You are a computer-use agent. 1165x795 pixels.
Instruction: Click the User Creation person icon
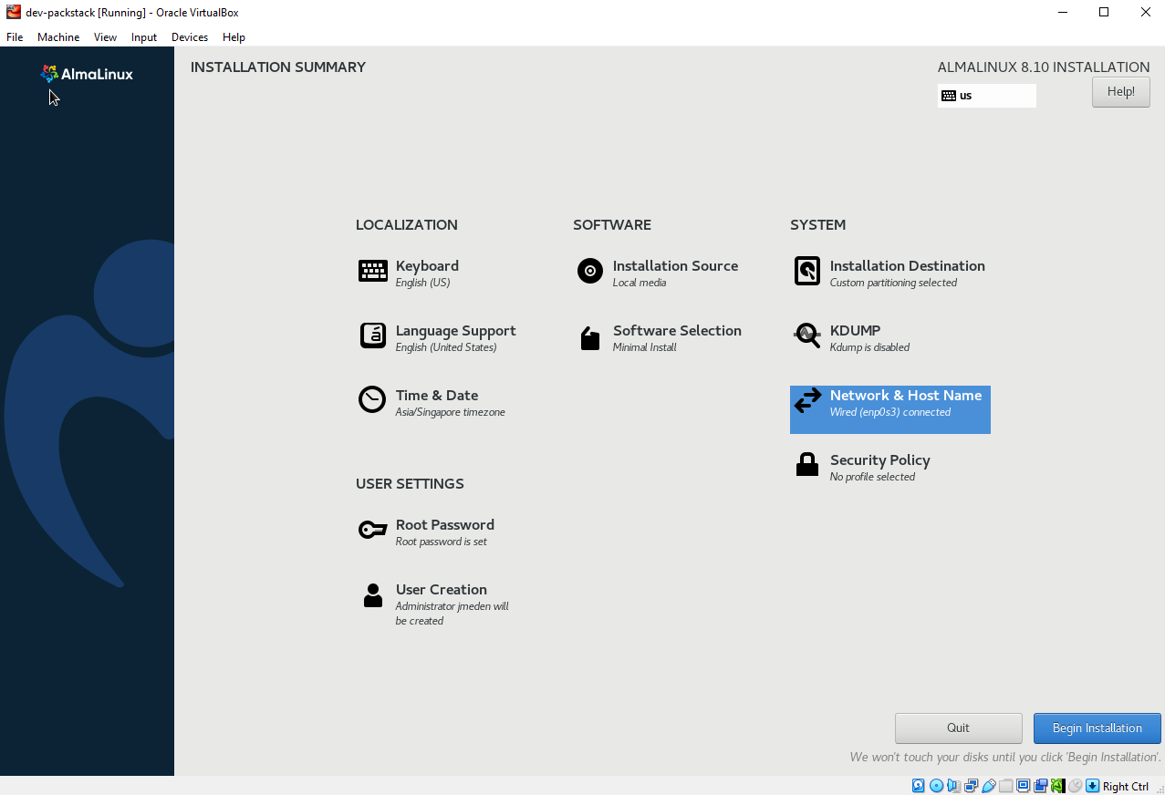pos(372,595)
